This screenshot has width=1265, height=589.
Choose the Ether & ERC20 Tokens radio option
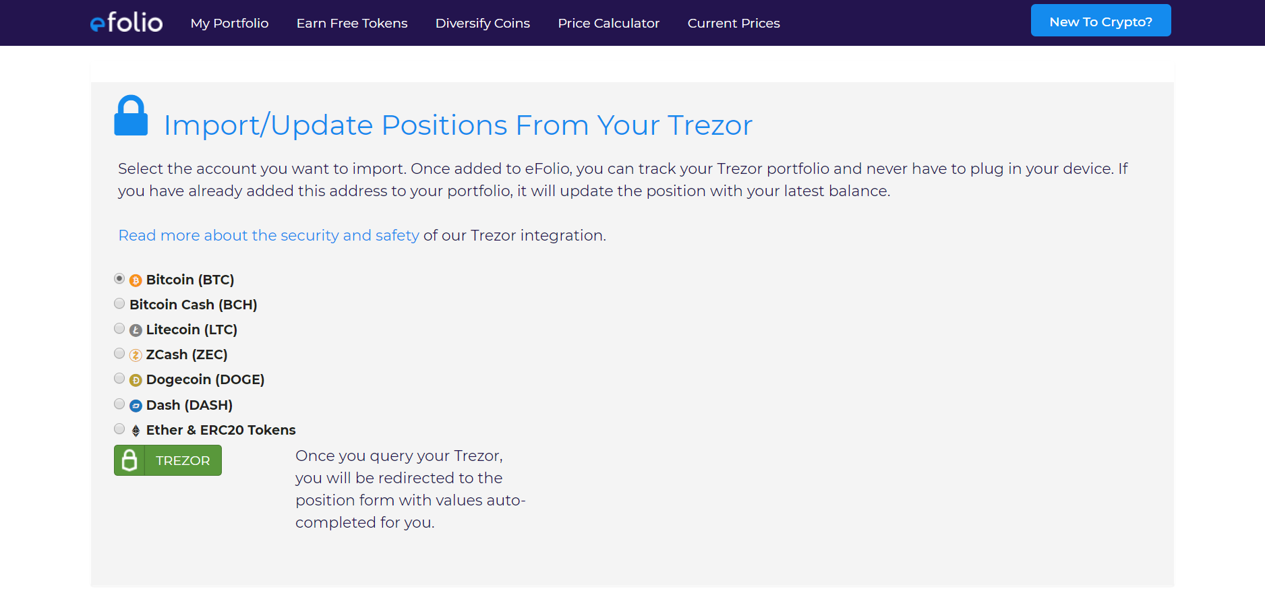[119, 429]
